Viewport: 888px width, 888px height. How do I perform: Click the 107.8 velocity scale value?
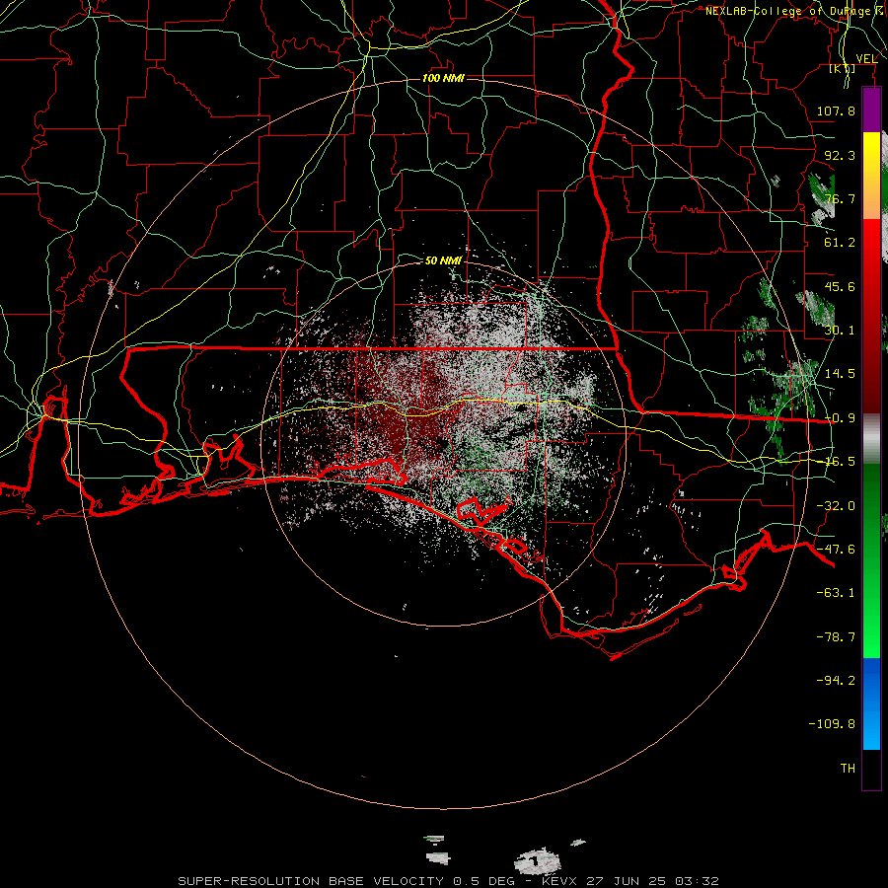836,111
